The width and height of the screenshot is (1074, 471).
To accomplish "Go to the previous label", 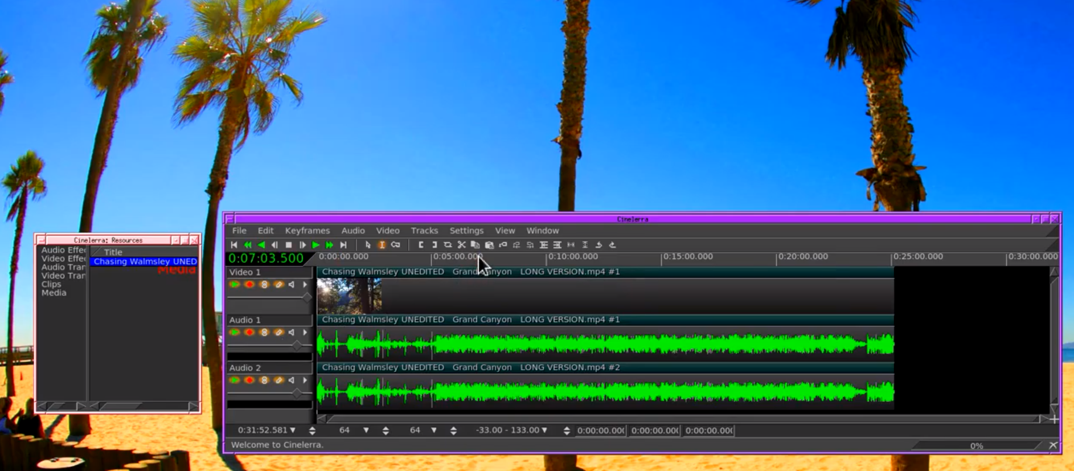I will tap(516, 245).
